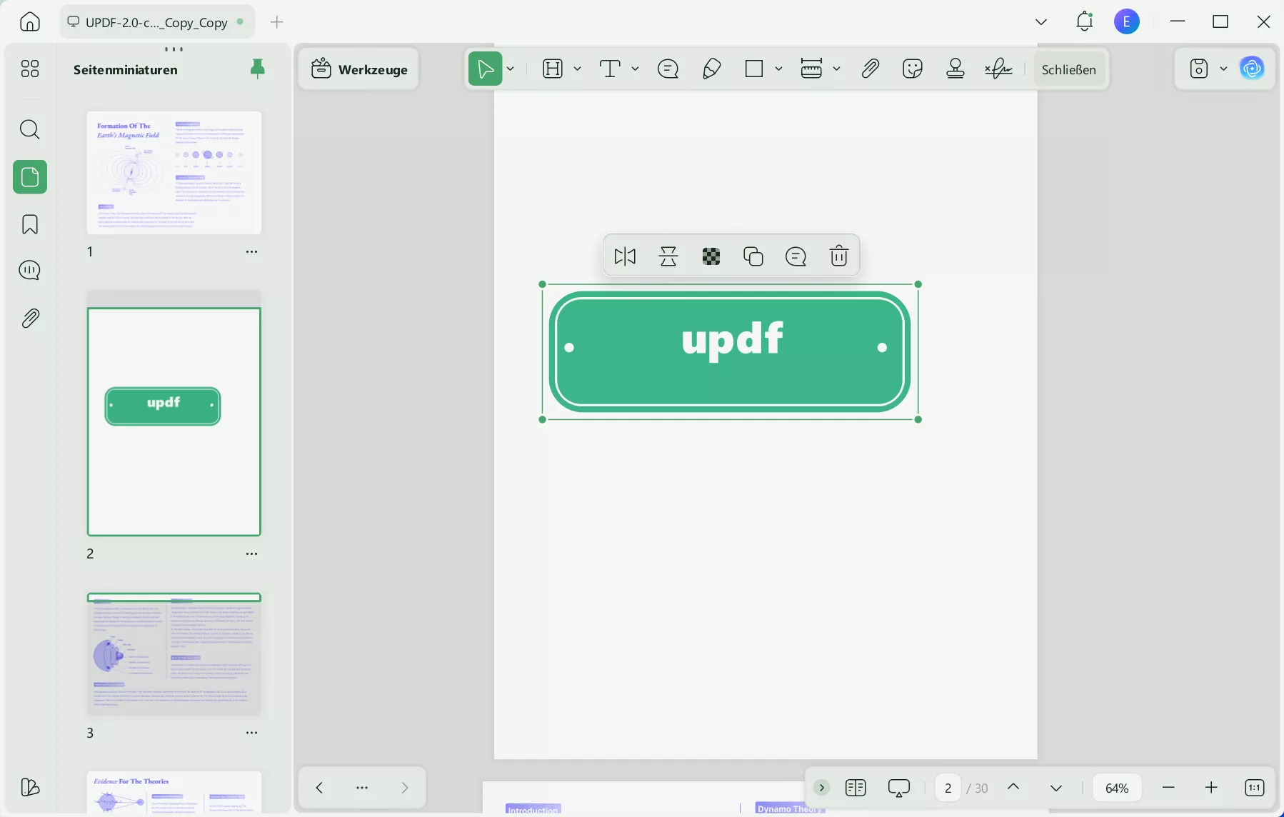
Task: Go to the next page arrow
Action: (x=1056, y=788)
